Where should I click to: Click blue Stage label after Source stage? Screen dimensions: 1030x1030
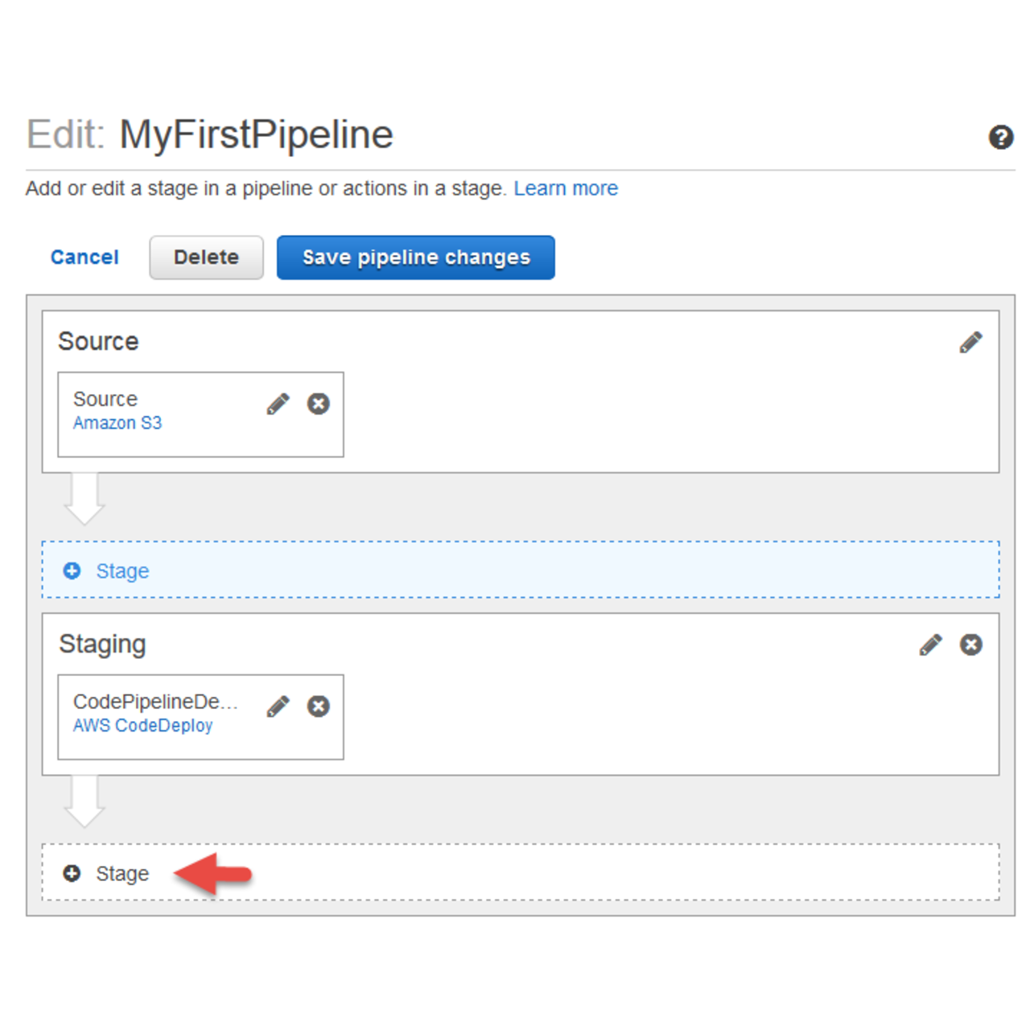(x=122, y=571)
